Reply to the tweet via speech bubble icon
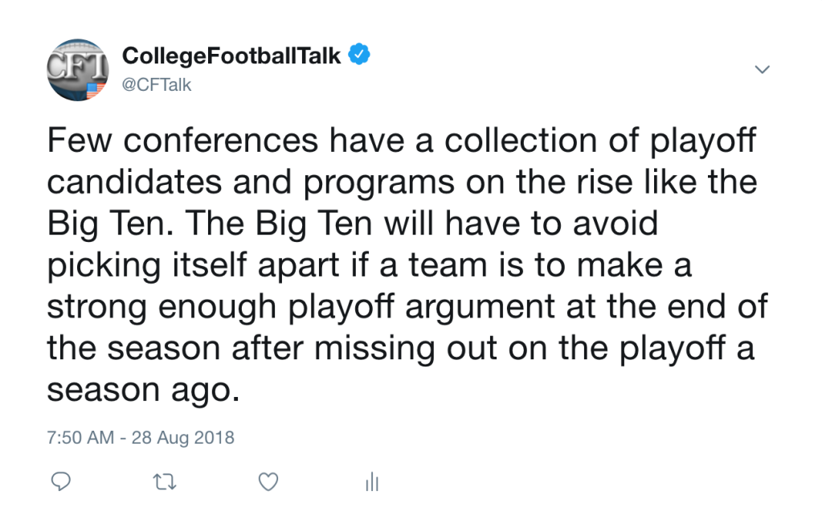Image resolution: width=822 pixels, height=528 pixels. (x=61, y=481)
